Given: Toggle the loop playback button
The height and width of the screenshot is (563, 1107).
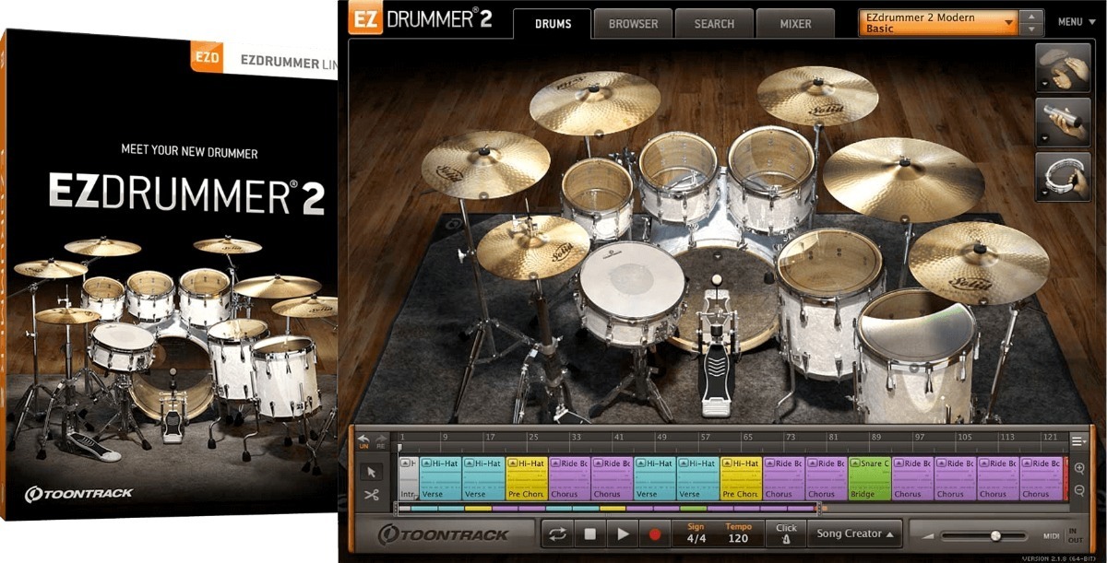Looking at the screenshot, I should [x=557, y=534].
